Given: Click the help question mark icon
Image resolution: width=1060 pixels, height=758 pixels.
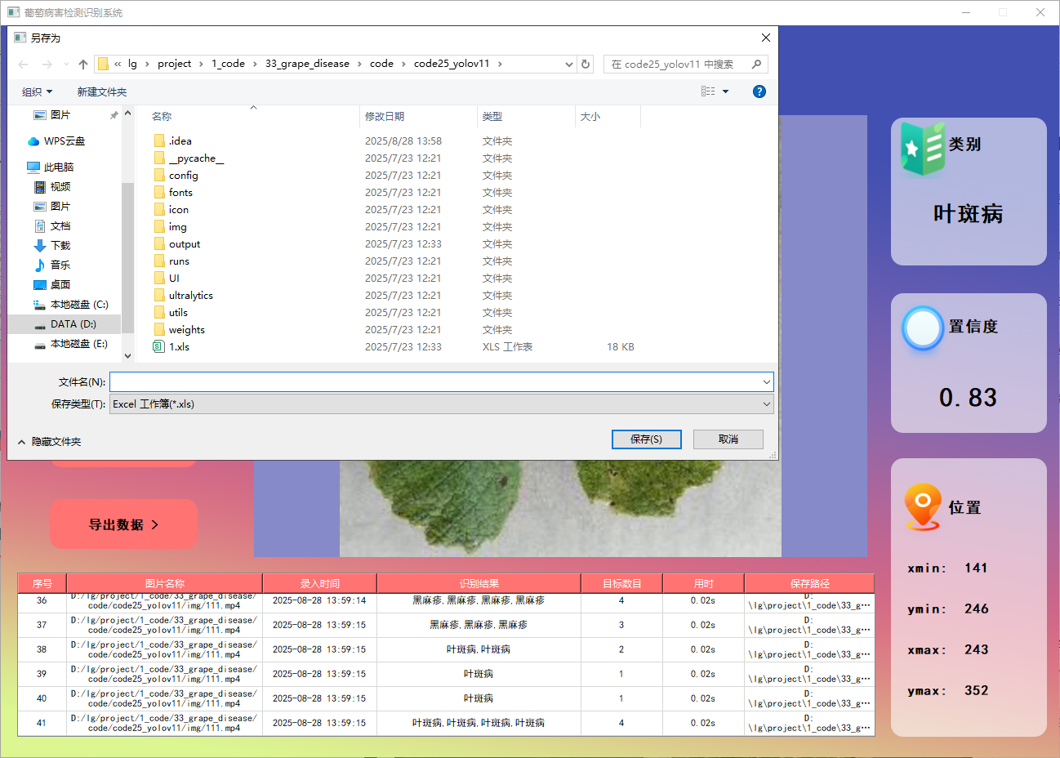Looking at the screenshot, I should click(x=759, y=91).
